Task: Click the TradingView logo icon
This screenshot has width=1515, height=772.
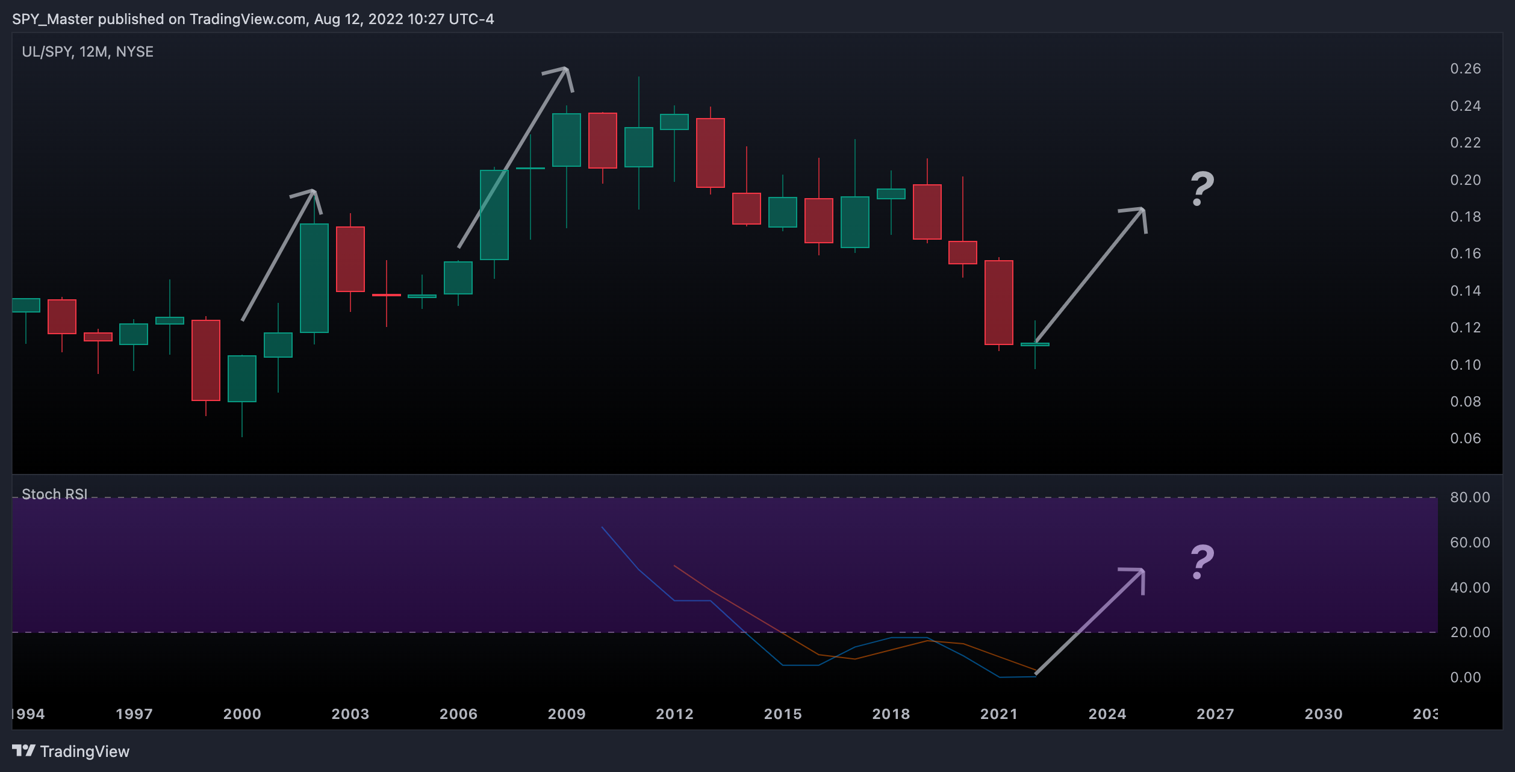Action: click(x=23, y=750)
